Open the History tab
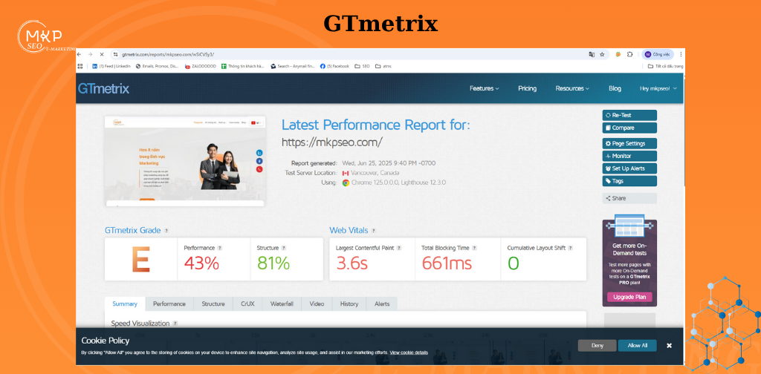This screenshot has width=761, height=374. click(349, 304)
